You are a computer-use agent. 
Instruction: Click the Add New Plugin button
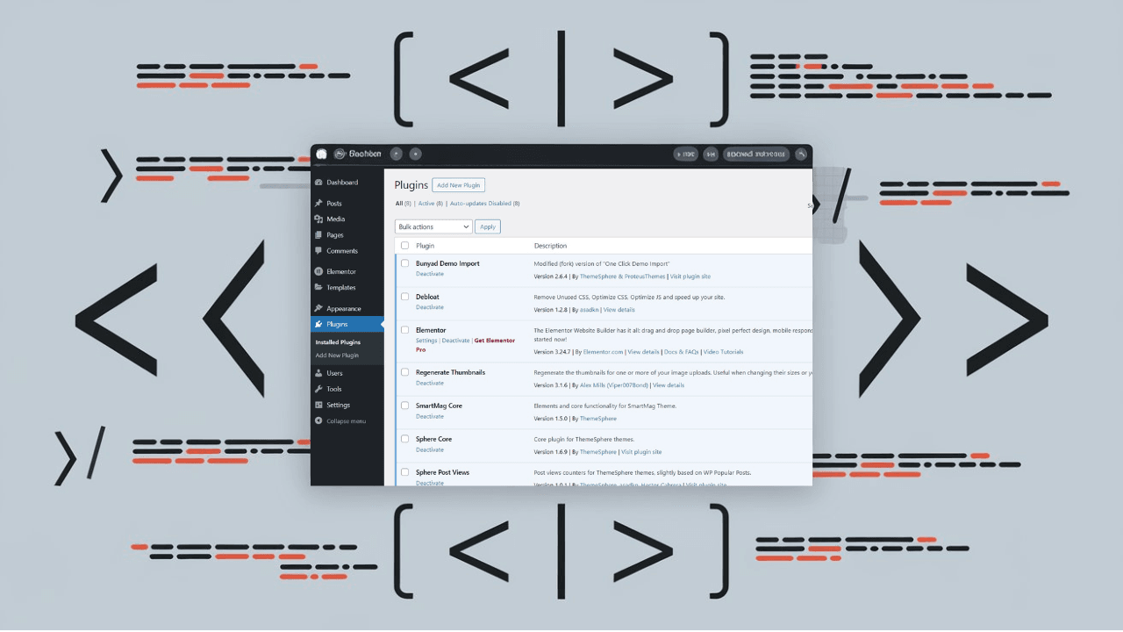pyautogui.click(x=458, y=184)
